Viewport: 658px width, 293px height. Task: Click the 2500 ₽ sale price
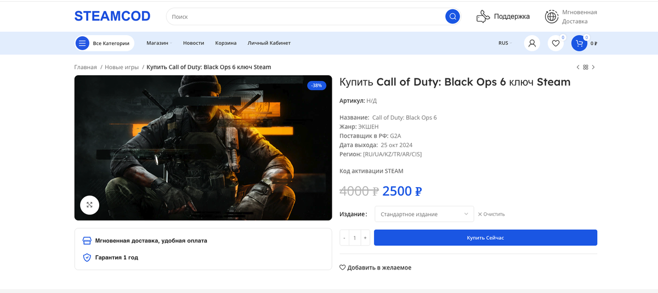click(x=402, y=191)
